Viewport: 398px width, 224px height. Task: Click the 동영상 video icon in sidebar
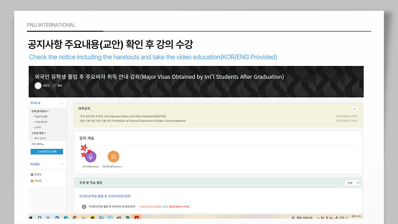pos(32,174)
